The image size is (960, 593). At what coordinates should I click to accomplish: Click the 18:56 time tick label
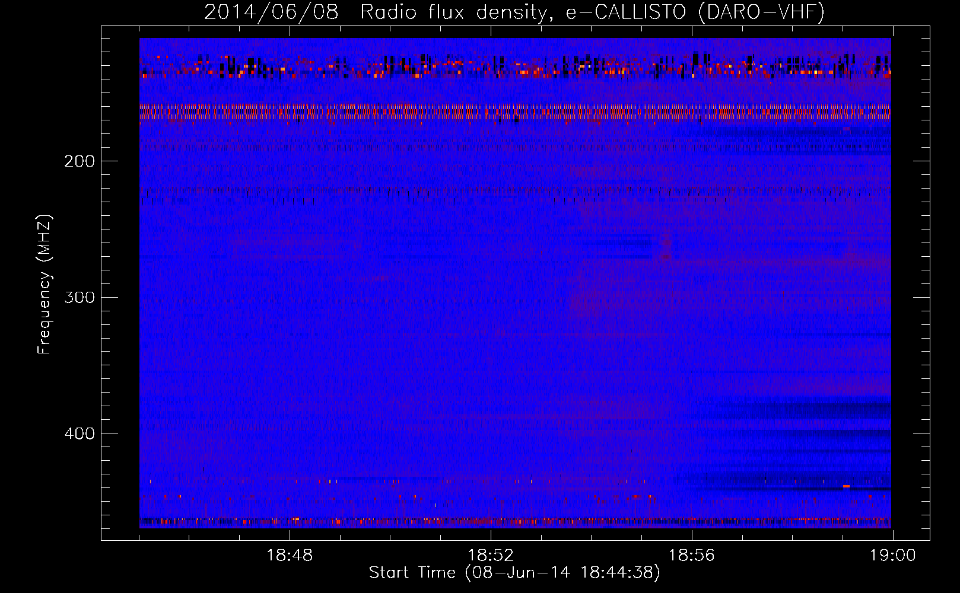pyautogui.click(x=692, y=556)
